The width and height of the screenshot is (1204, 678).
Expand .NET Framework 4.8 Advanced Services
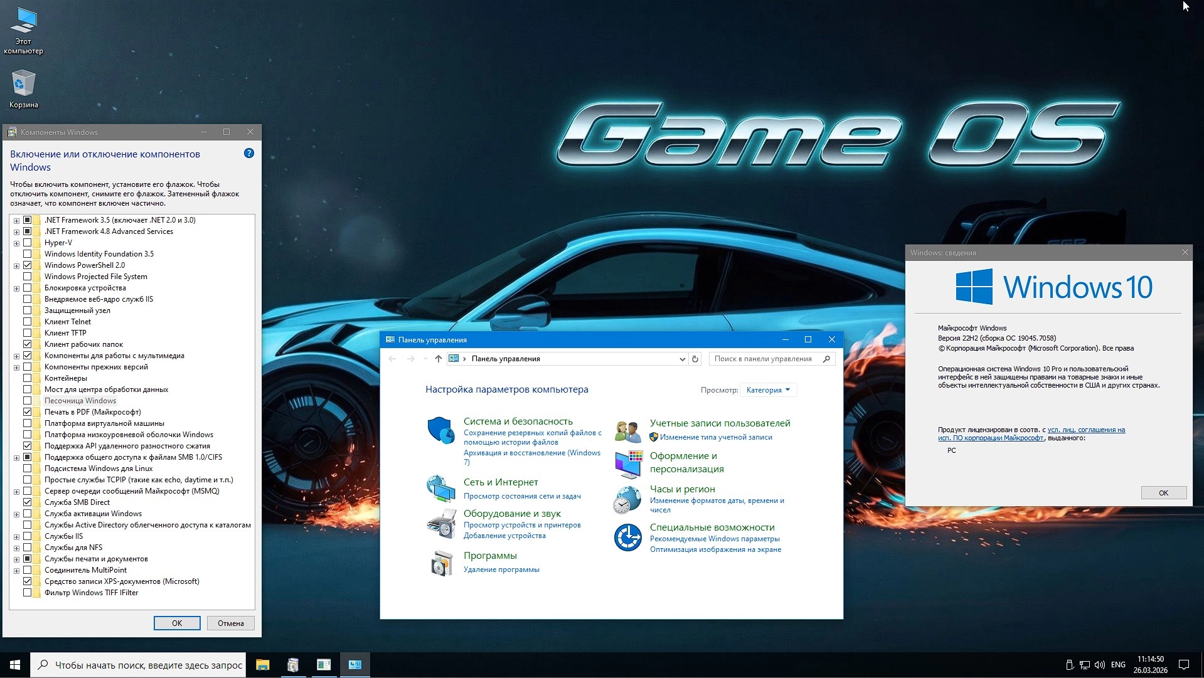(16, 232)
